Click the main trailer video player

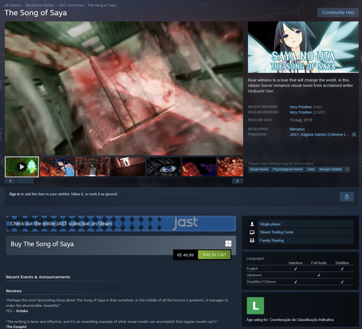coord(124,88)
